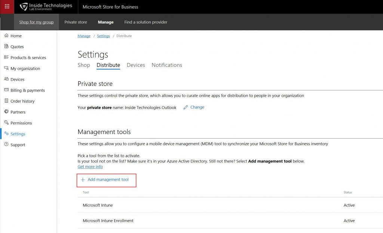Select the Microsoft Intune Enrollment row
The image size is (383, 233).
tap(230, 221)
